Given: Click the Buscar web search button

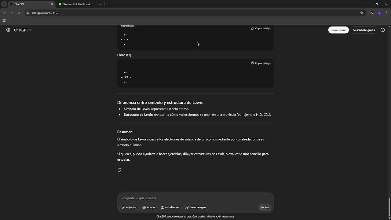Looking at the screenshot, I should tap(149, 207).
